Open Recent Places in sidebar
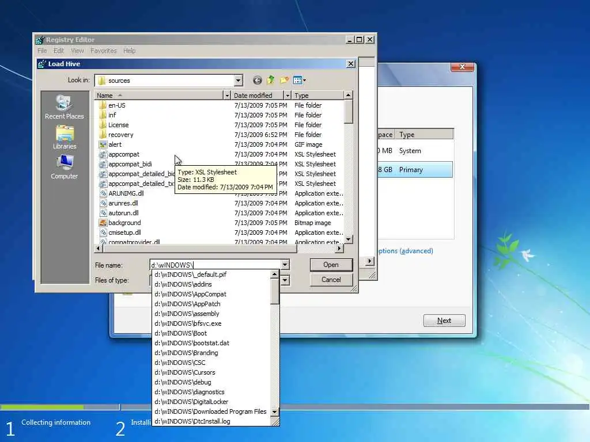590x442 pixels. coord(65,108)
